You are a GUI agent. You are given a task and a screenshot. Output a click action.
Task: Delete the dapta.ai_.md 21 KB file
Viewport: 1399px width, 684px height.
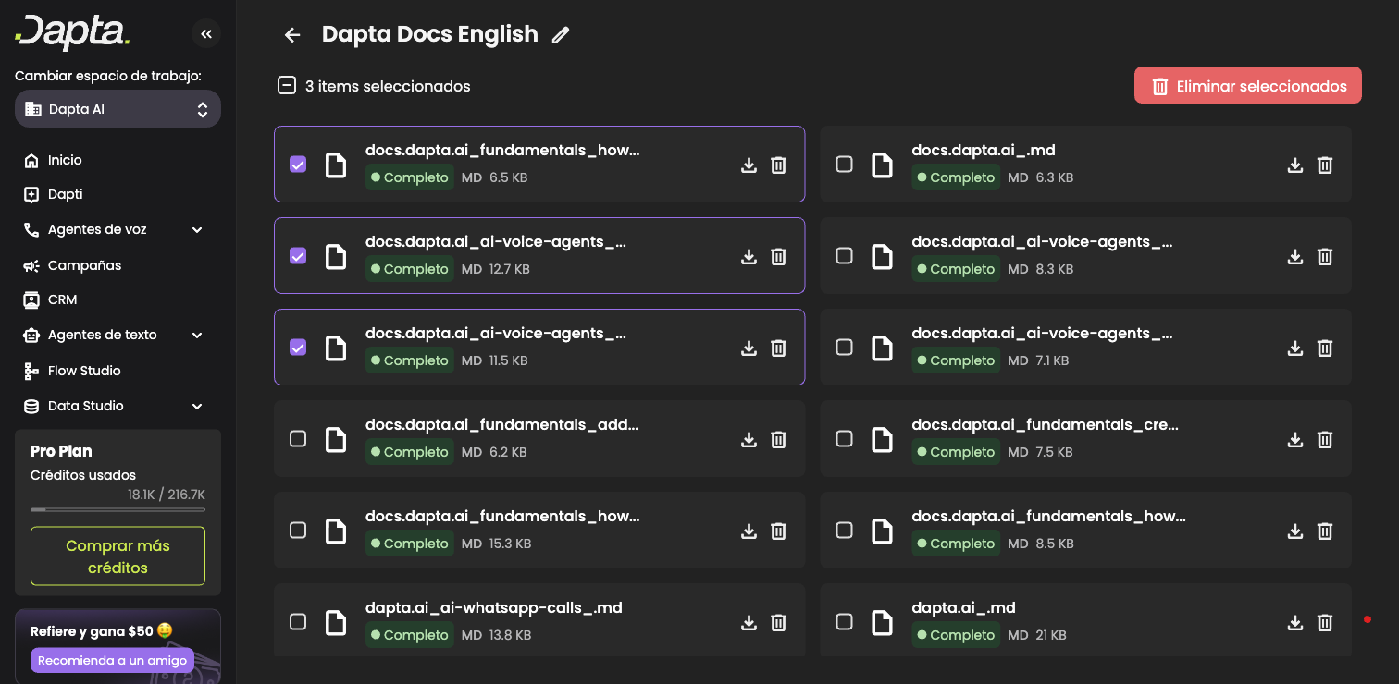pyautogui.click(x=1325, y=622)
